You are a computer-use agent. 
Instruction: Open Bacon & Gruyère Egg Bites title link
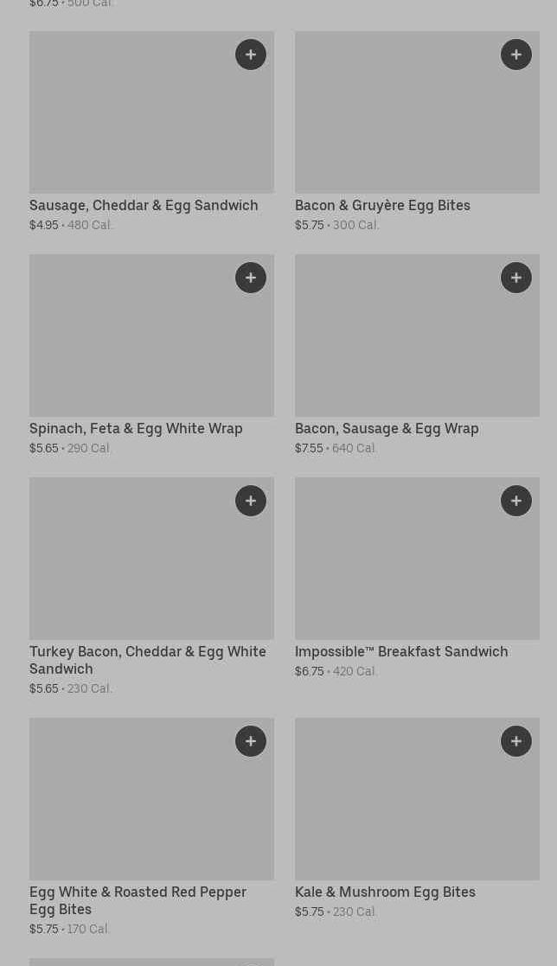(x=382, y=206)
